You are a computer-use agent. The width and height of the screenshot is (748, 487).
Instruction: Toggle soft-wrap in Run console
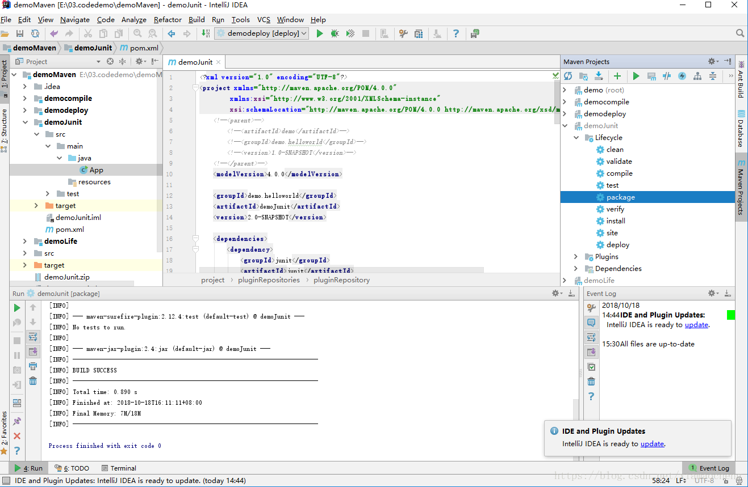[x=33, y=337]
